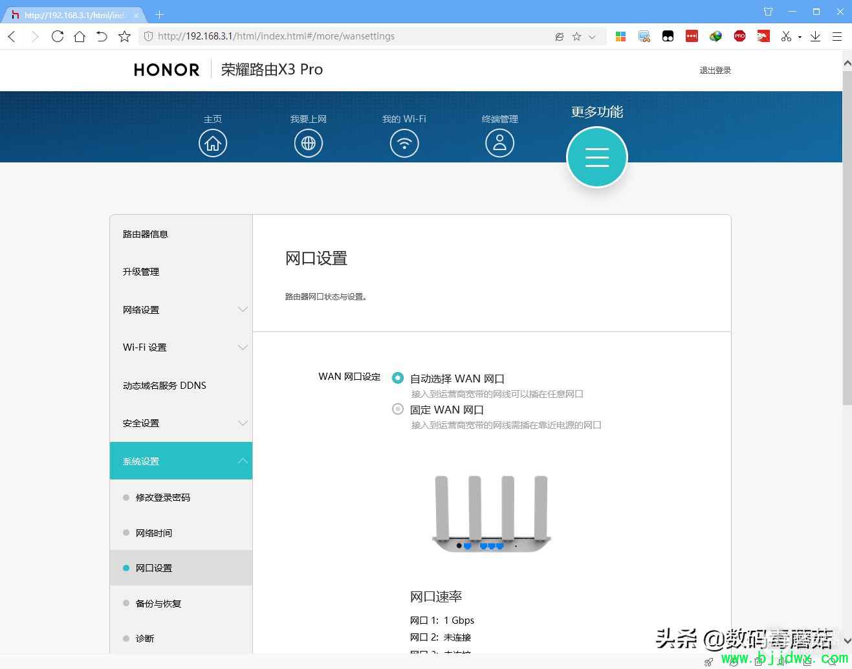Open 我要上网 globe icon
Screen dimensions: 852x669
pos(309,143)
